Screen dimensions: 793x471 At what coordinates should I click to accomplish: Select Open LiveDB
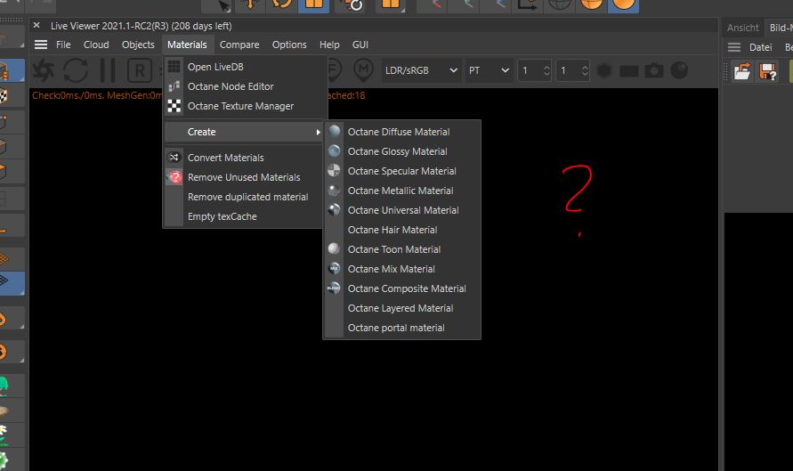tap(244, 67)
